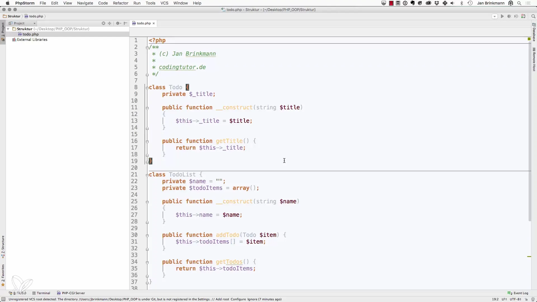Switch to the todo.php editor tab
Image resolution: width=537 pixels, height=302 pixels.
(143, 23)
